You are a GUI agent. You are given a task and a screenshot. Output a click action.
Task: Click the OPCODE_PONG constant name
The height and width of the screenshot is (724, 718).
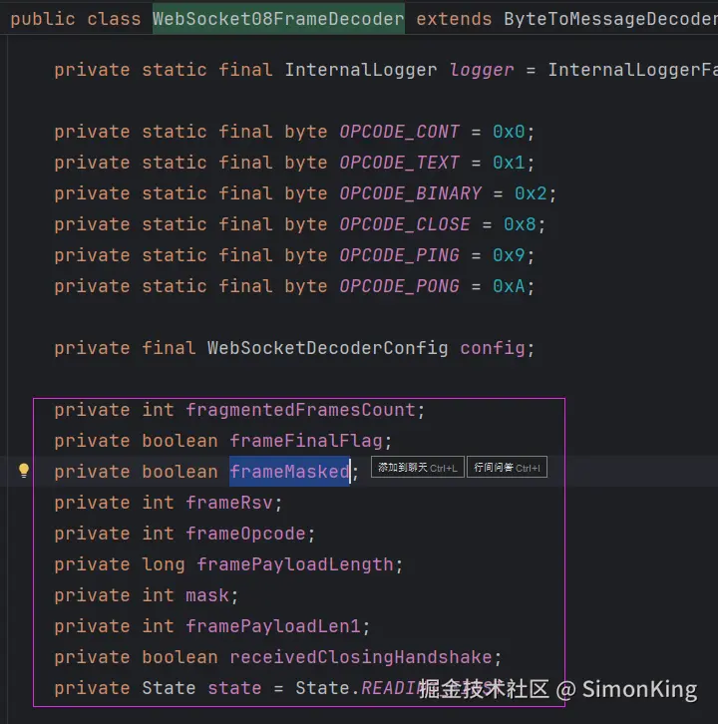coord(399,286)
